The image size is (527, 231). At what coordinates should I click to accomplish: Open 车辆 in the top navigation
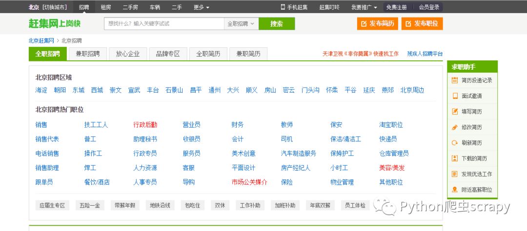pyautogui.click(x=155, y=7)
